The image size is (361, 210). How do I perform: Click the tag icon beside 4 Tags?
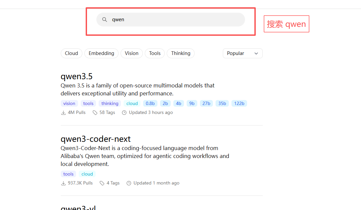(102, 183)
